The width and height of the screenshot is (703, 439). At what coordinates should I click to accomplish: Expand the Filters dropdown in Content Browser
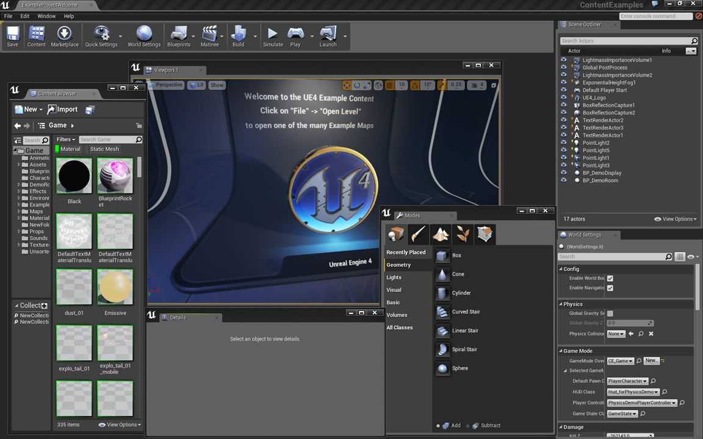click(66, 139)
